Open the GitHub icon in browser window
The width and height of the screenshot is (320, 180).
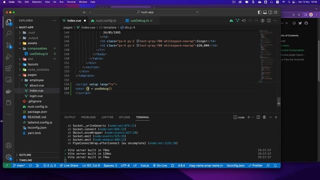(x=306, y=23)
